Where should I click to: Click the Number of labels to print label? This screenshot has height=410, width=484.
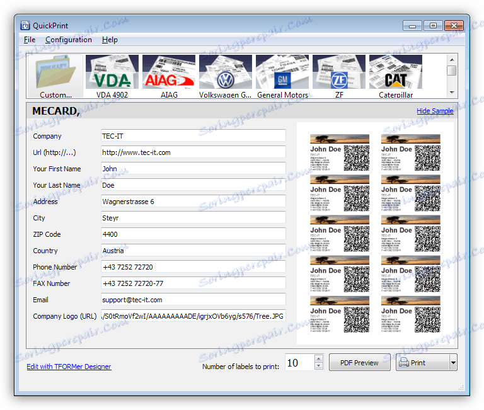click(241, 367)
